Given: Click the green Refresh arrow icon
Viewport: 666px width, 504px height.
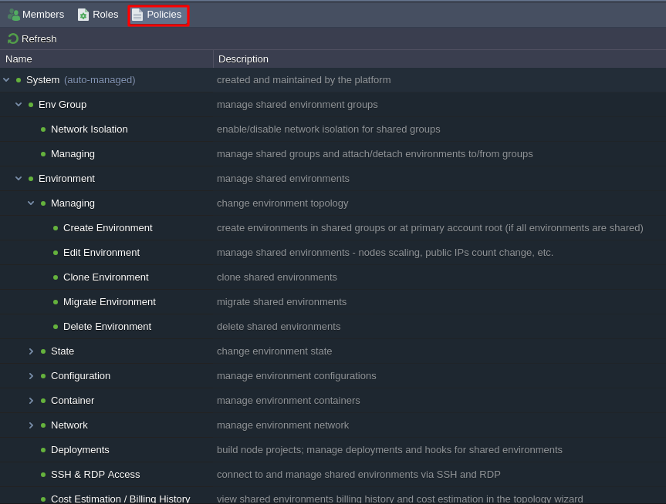Looking at the screenshot, I should (x=12, y=39).
